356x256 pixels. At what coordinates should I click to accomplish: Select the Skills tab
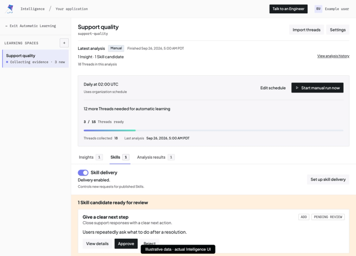click(120, 157)
